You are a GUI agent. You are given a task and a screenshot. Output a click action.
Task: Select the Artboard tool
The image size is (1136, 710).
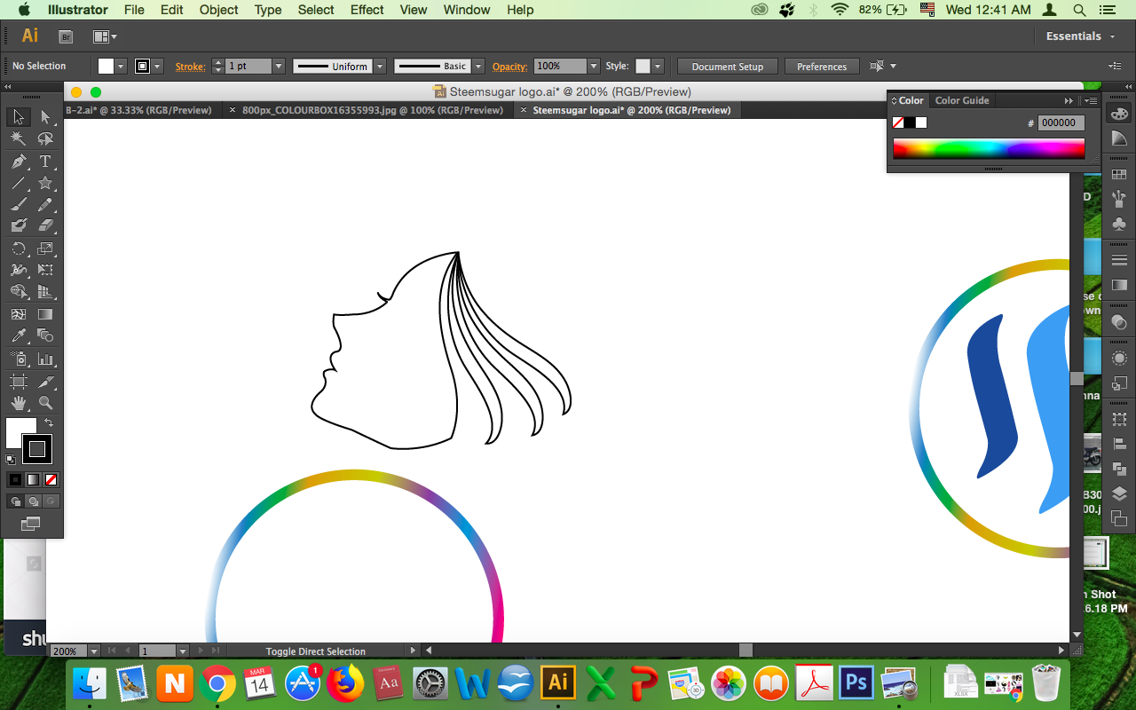(x=19, y=382)
